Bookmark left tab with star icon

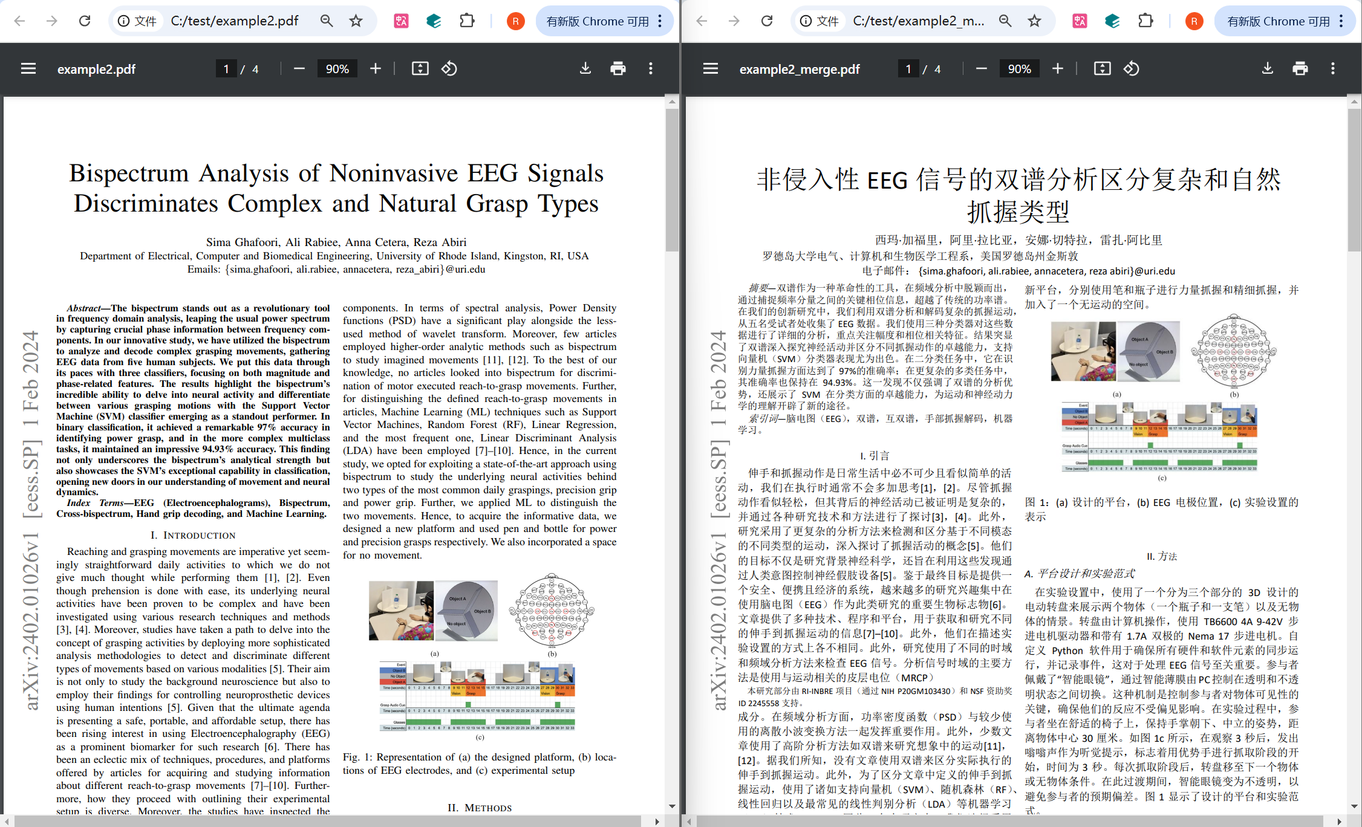click(356, 21)
